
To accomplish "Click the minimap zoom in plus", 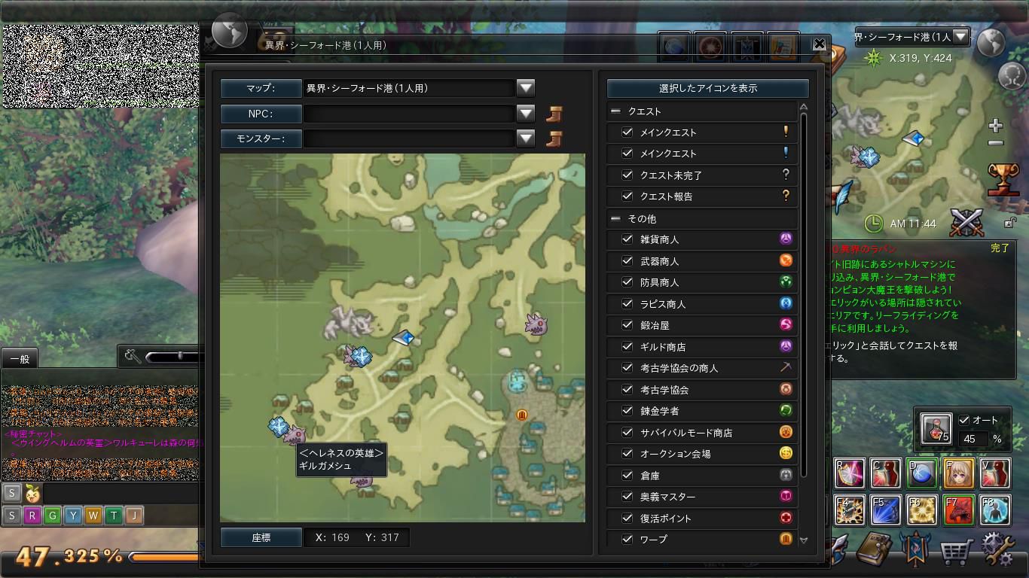I will point(996,125).
